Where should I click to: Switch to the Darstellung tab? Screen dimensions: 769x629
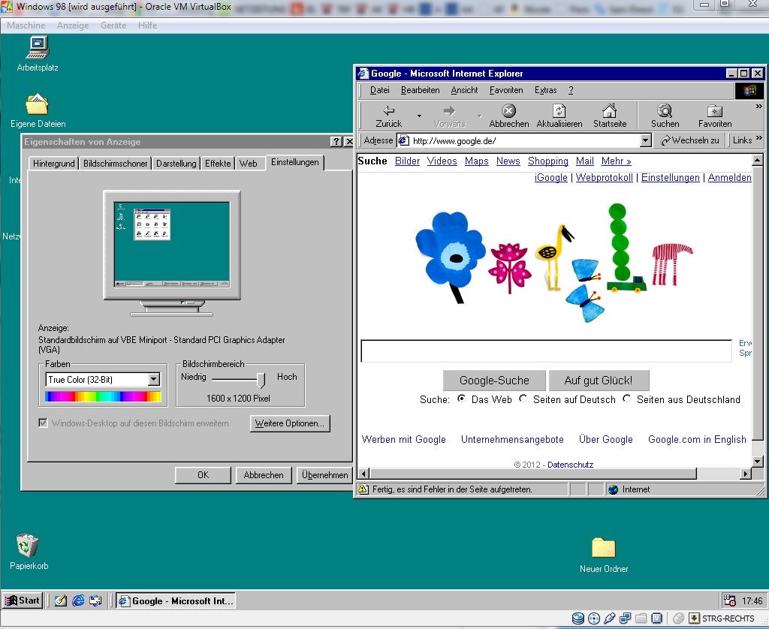click(x=176, y=164)
